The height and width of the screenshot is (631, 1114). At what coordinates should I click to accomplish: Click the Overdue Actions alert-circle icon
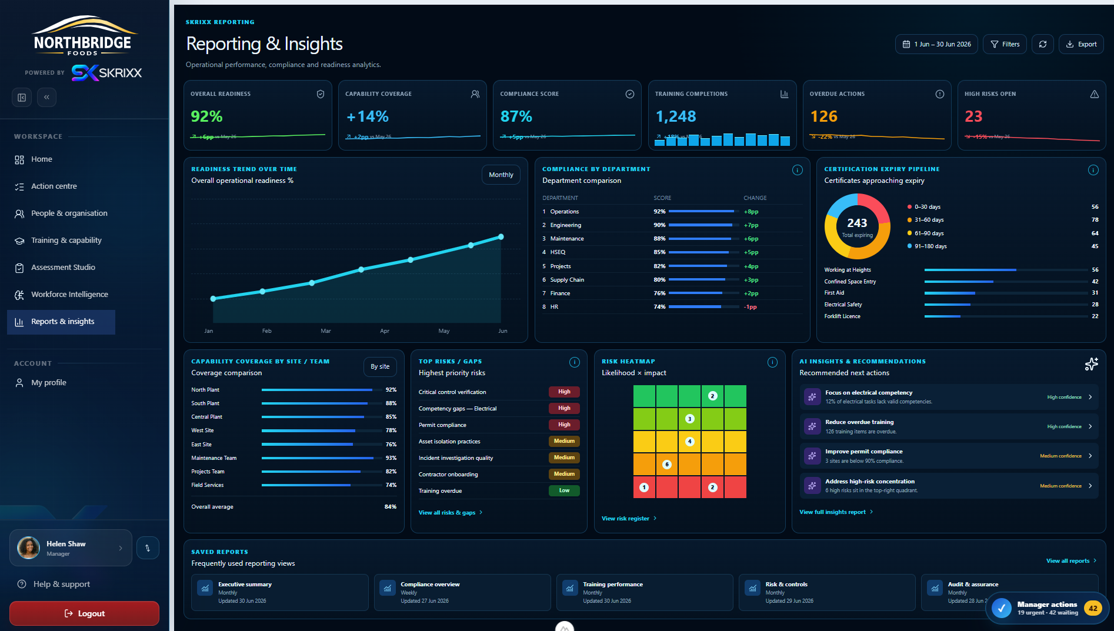[940, 94]
